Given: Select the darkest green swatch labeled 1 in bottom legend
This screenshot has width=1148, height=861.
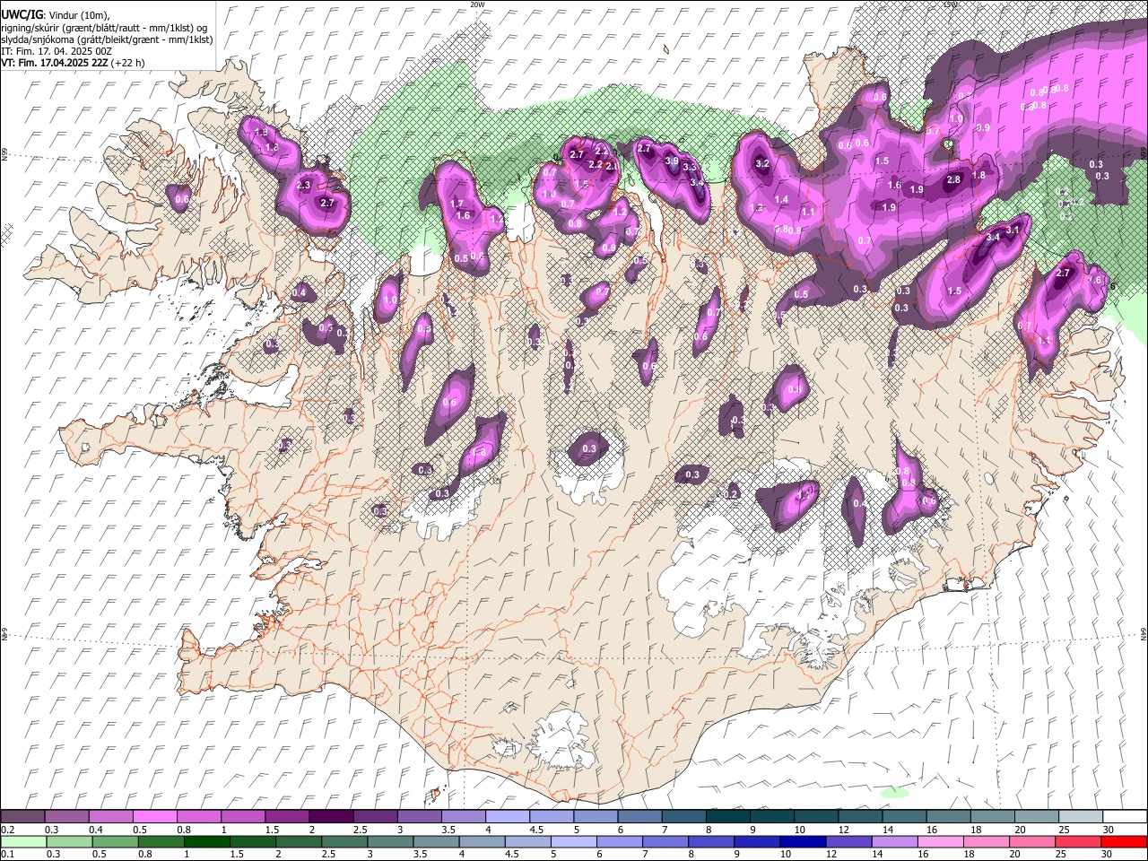Looking at the screenshot, I should pyautogui.click(x=206, y=841).
